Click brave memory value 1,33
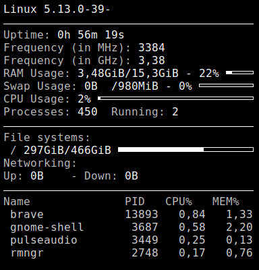Viewport: 259px width, 270px height. coord(239,215)
